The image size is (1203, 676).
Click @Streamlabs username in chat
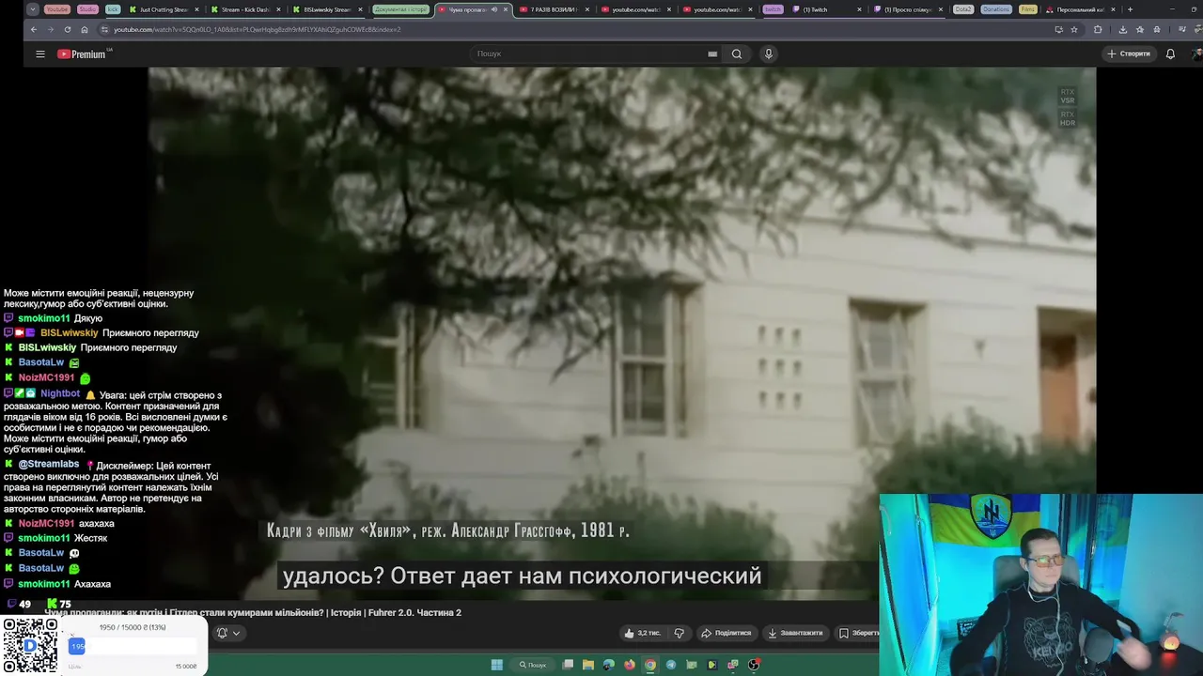(49, 464)
